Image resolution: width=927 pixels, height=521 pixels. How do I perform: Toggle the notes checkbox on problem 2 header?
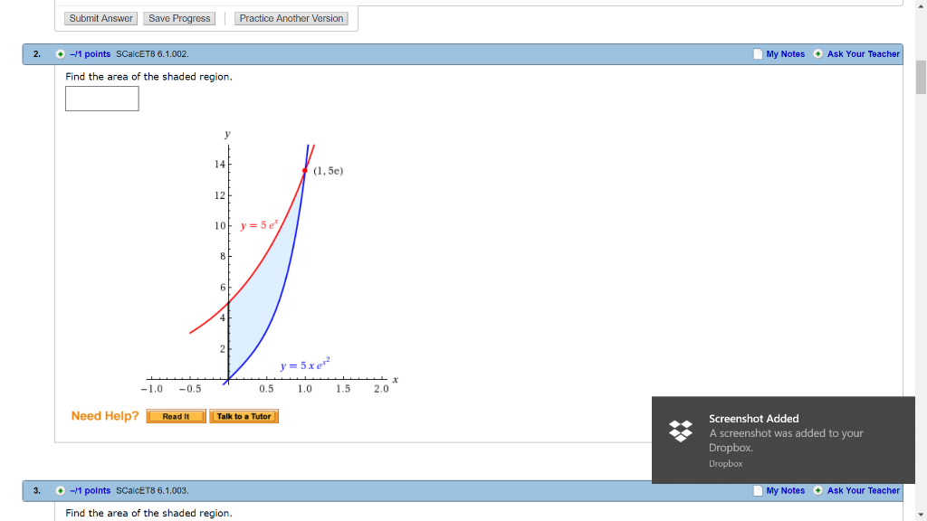click(x=757, y=53)
